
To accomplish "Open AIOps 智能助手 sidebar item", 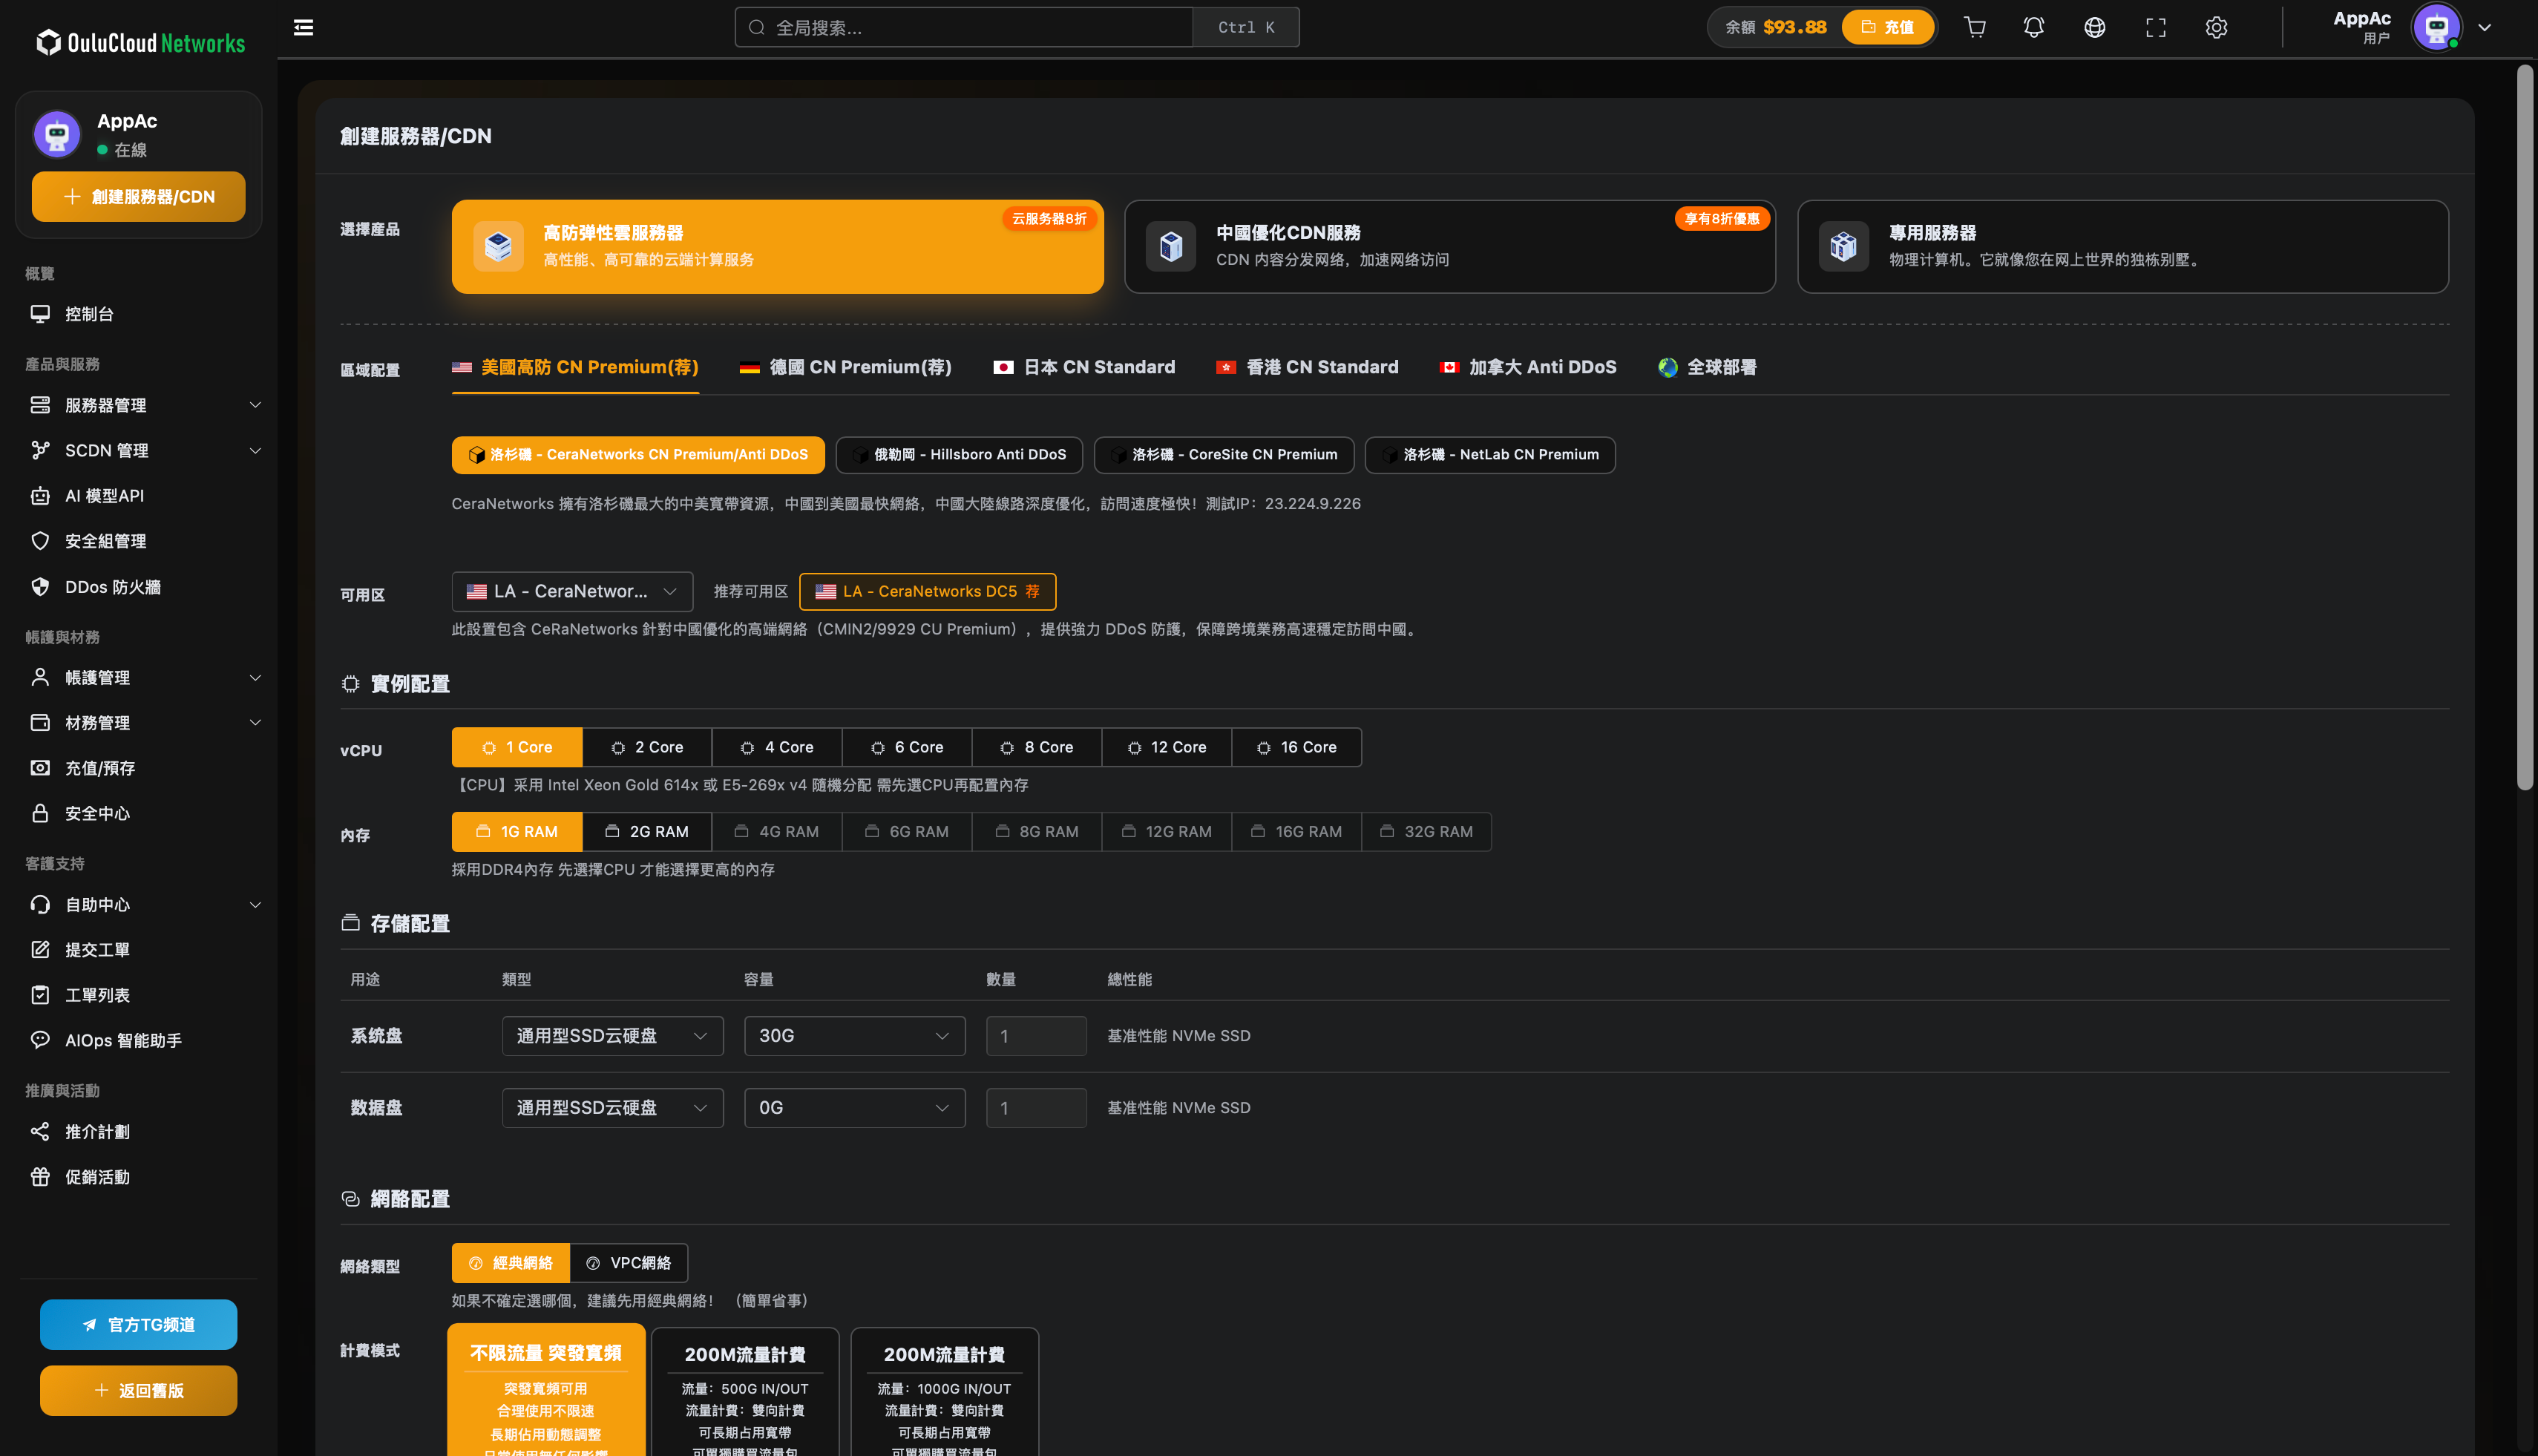I will click(138, 1040).
